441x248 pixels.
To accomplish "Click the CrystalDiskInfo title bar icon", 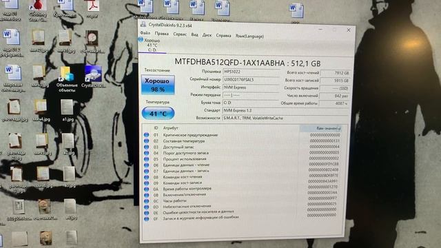I will pos(143,25).
